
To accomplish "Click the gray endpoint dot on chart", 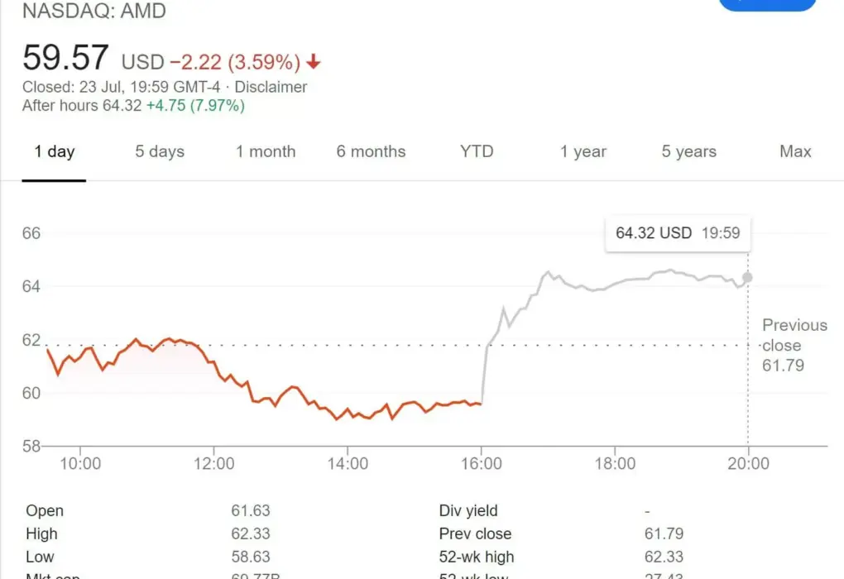I will click(748, 278).
